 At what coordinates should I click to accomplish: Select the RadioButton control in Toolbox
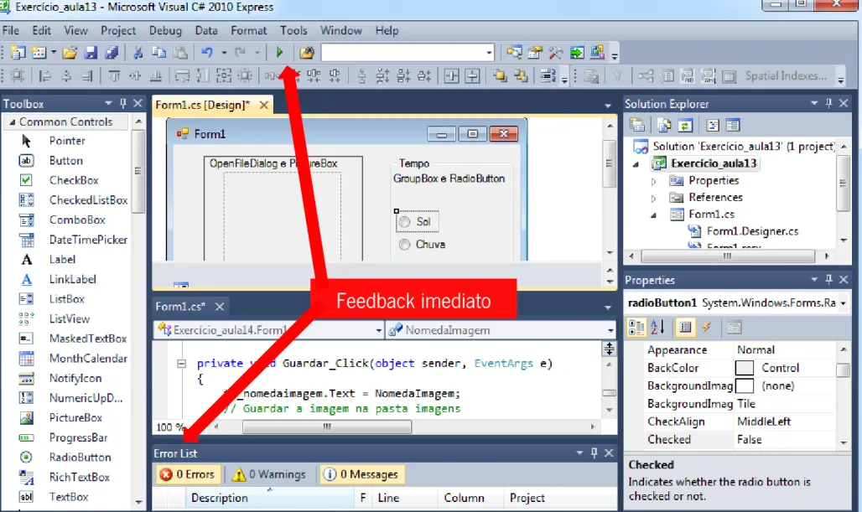click(x=80, y=457)
